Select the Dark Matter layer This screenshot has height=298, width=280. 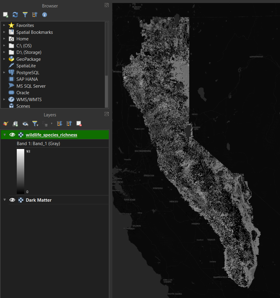39,200
